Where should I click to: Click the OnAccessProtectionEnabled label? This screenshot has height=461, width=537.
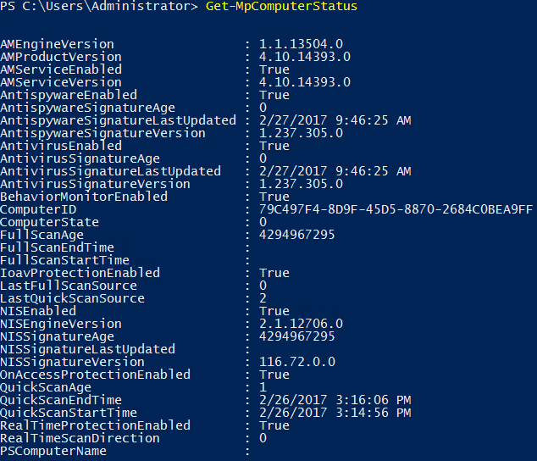(95, 375)
